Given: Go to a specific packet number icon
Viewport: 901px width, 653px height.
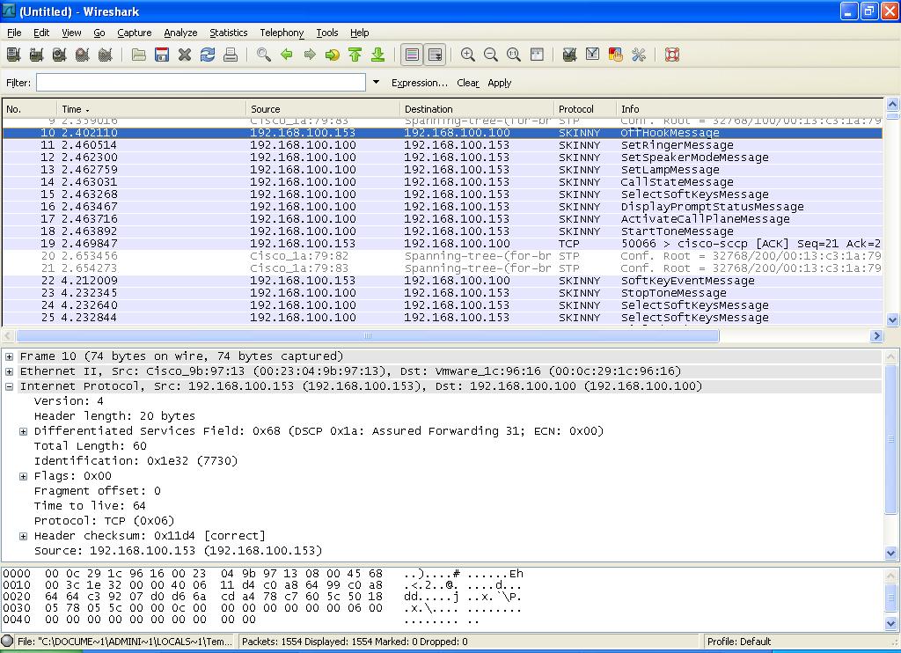Looking at the screenshot, I should [x=332, y=55].
